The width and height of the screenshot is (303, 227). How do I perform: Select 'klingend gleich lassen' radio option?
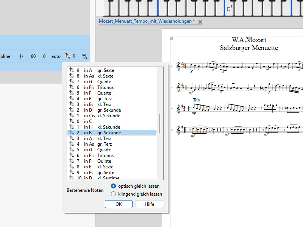click(113, 194)
